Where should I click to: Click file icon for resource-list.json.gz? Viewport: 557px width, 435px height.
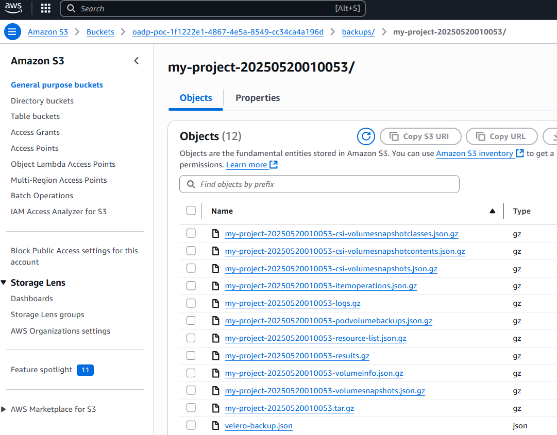tap(215, 338)
